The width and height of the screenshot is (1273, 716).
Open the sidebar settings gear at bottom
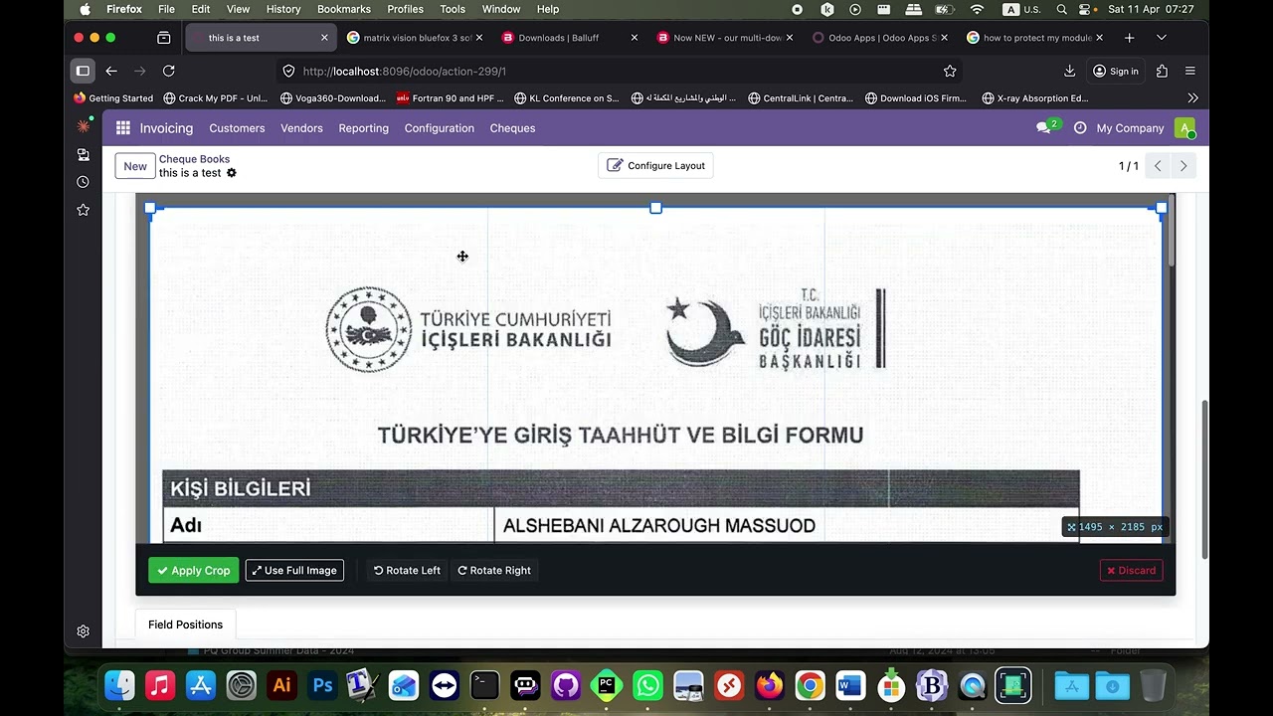(x=84, y=631)
